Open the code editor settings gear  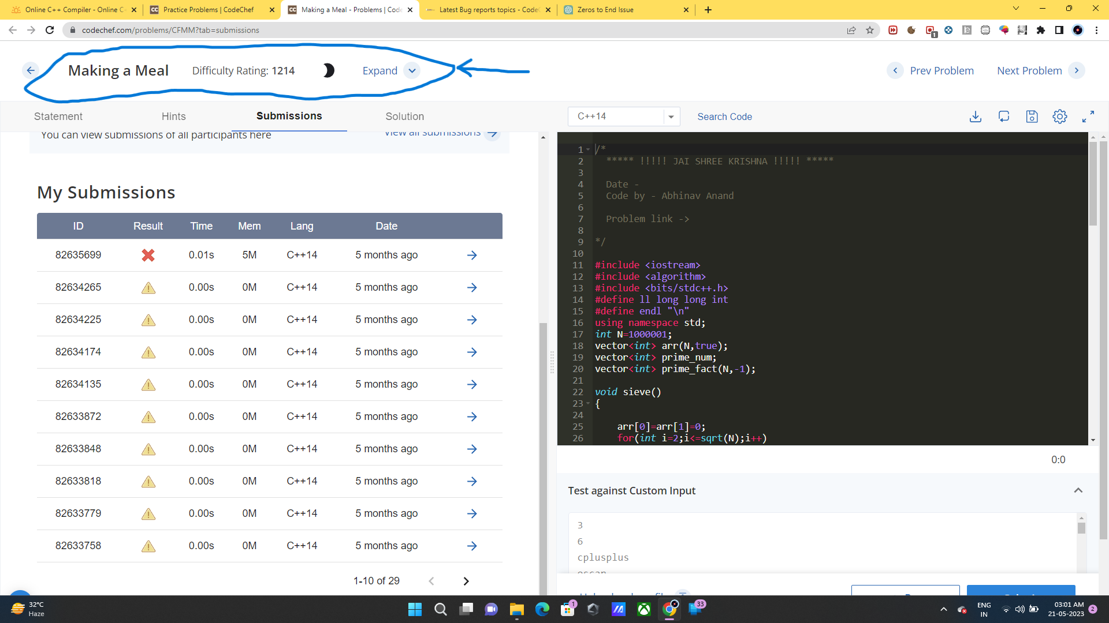click(1060, 117)
